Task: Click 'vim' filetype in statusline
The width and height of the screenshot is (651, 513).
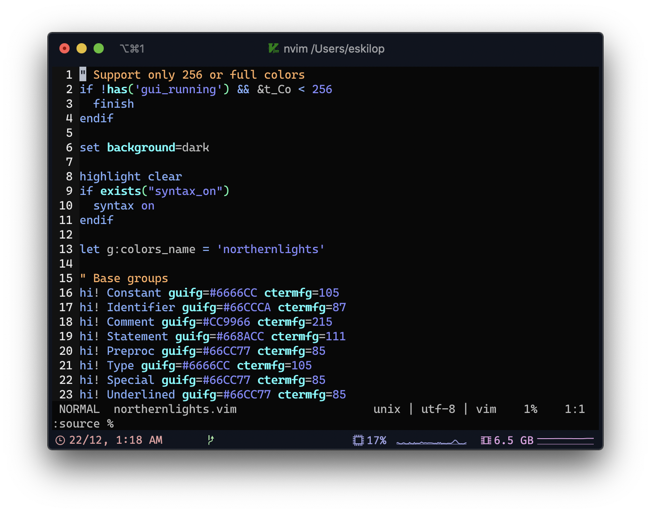Action: (x=486, y=409)
